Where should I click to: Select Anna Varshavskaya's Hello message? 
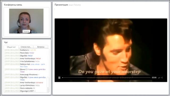coord(23,59)
